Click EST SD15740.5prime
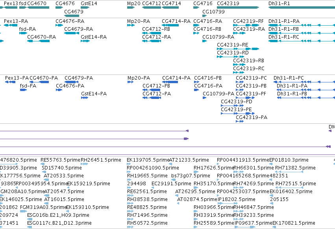Viewport: 335px width, 229px height. 62,168
